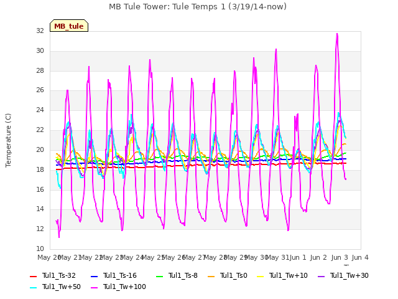
Task: Select the Tul1_Tw+10 legend label
Action: [x=289, y=275]
